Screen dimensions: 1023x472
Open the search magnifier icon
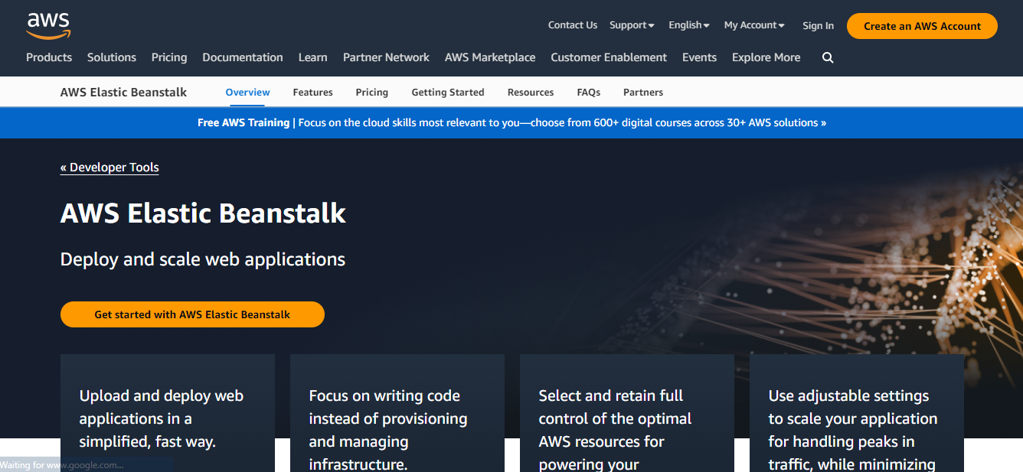tap(828, 57)
